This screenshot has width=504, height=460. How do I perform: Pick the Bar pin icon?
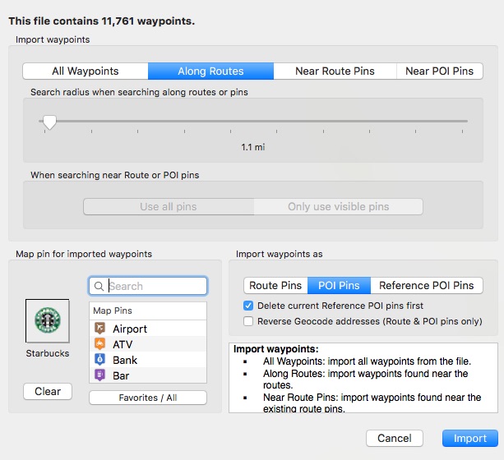(x=99, y=375)
